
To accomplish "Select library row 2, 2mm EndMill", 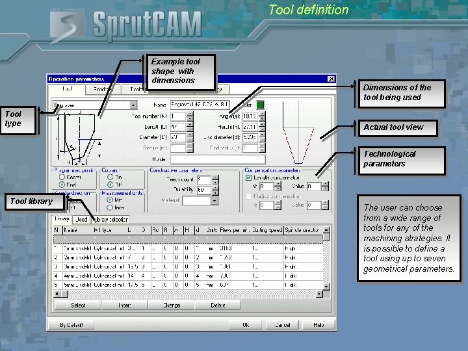I will click(188, 257).
